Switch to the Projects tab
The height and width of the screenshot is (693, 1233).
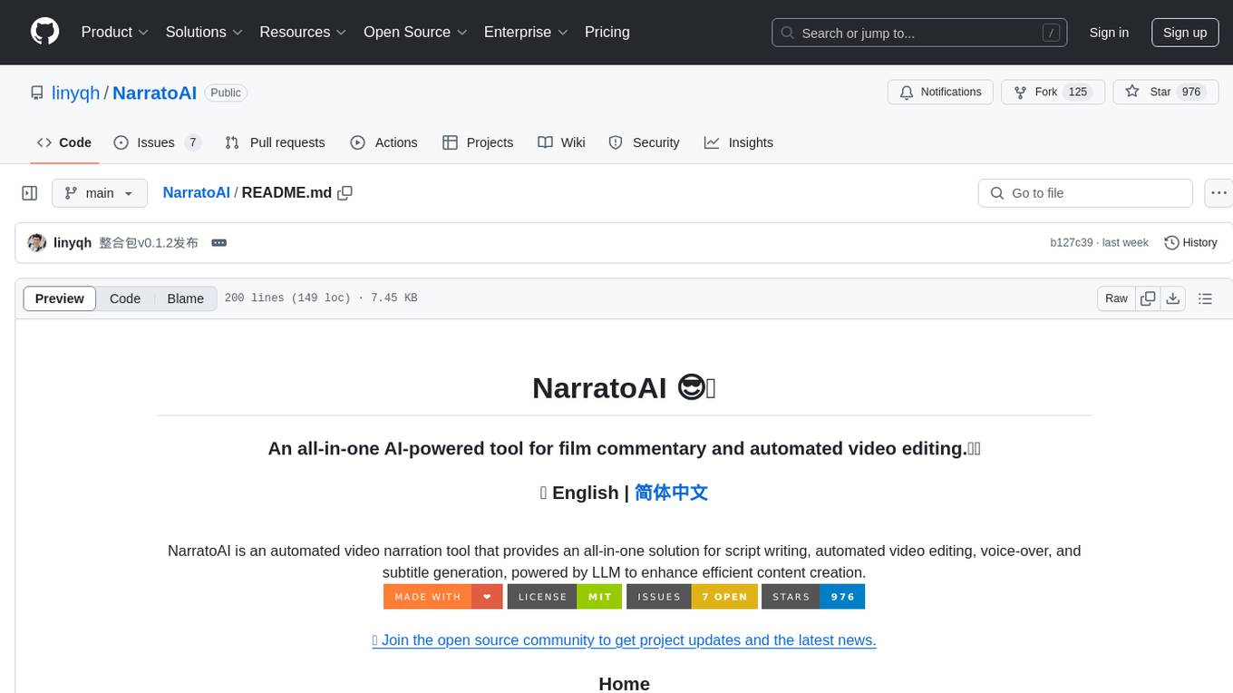click(x=478, y=142)
